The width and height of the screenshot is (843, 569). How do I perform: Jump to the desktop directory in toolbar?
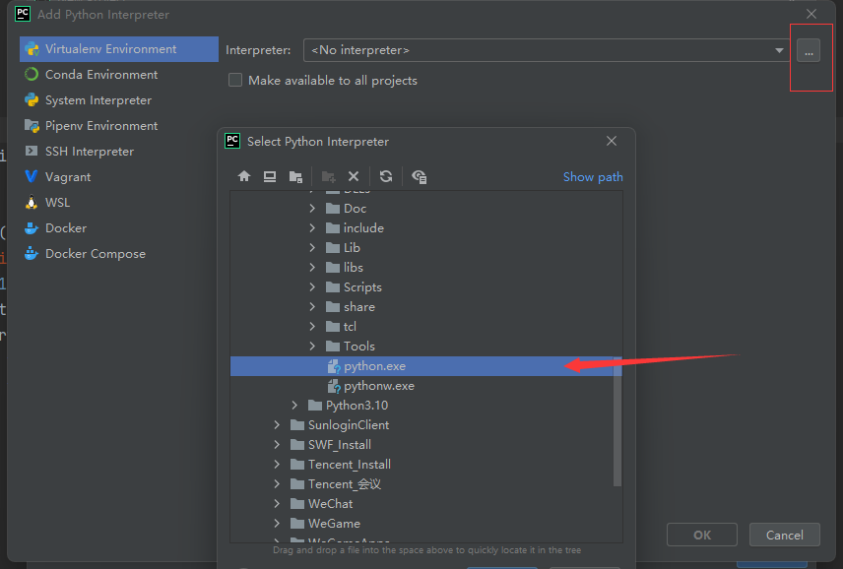pos(270,176)
